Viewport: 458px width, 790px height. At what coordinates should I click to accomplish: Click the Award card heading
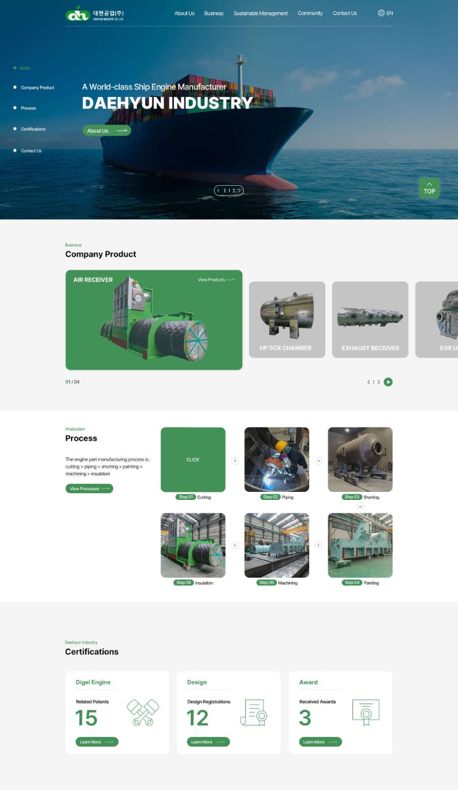click(x=309, y=683)
